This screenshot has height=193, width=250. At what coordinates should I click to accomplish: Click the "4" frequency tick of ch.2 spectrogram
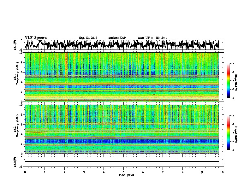coord(22,134)
